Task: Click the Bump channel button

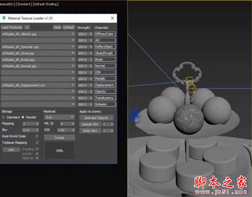Action: (x=104, y=59)
